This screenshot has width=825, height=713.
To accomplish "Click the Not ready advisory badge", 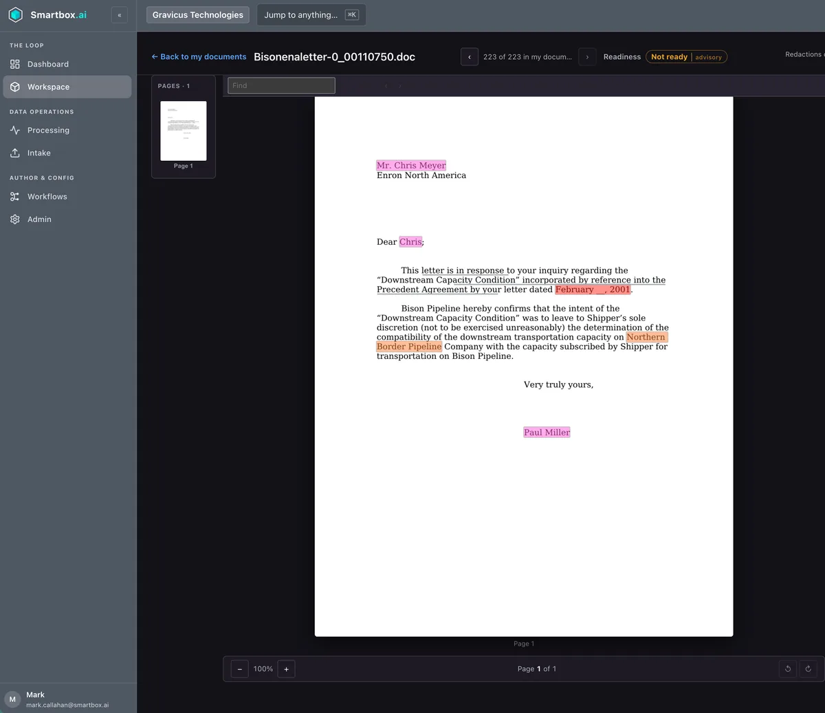I will [x=686, y=57].
